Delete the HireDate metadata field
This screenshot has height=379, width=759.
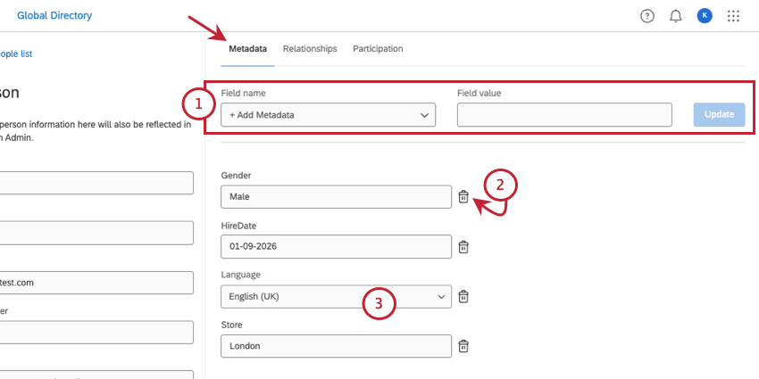pyautogui.click(x=463, y=247)
